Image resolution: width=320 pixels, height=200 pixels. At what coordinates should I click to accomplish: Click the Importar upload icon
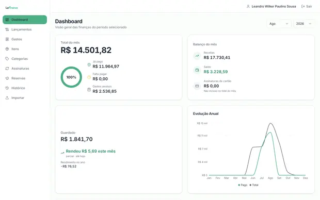(x=7, y=98)
